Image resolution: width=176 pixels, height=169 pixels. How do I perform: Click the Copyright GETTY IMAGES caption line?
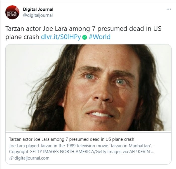(x=82, y=152)
